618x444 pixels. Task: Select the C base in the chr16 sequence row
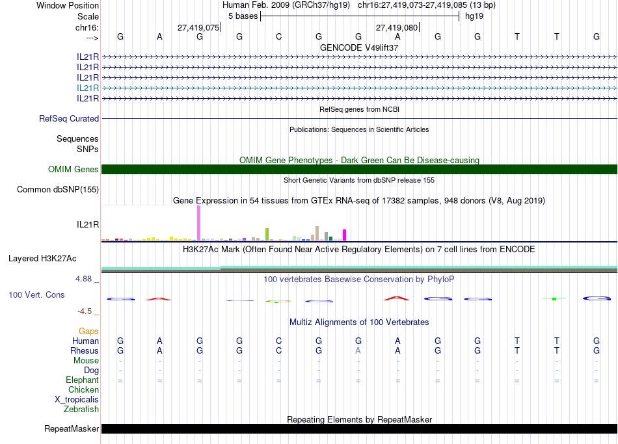278,36
